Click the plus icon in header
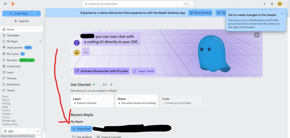This screenshot has height=138, width=290. [265, 4]
